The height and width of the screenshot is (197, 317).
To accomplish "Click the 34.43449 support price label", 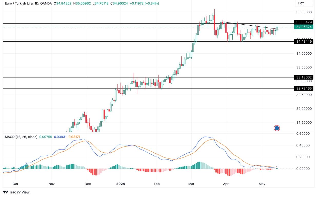I will coord(304,42).
